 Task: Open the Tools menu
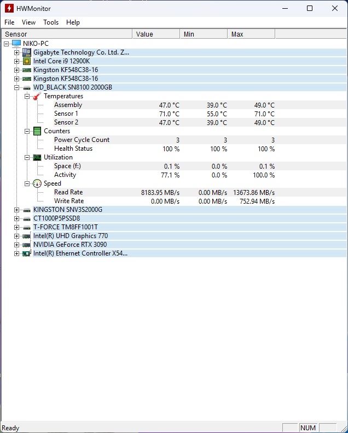click(51, 22)
